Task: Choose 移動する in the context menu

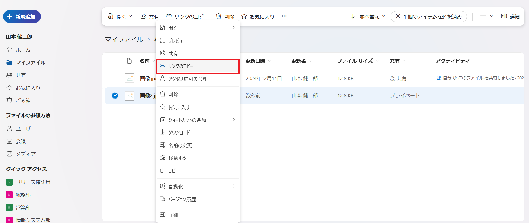Action: [198, 158]
